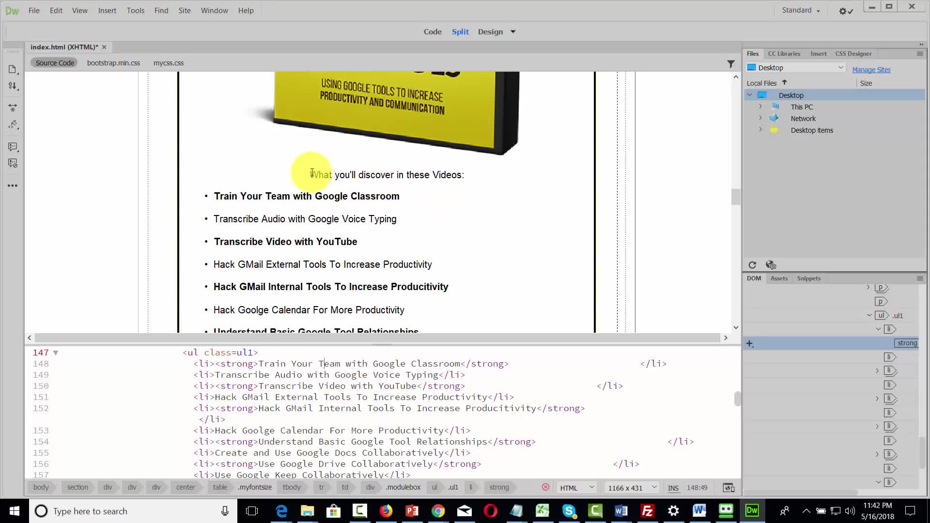The height and width of the screenshot is (523, 930).
Task: Open the Standard workspace dropdown
Action: click(801, 10)
